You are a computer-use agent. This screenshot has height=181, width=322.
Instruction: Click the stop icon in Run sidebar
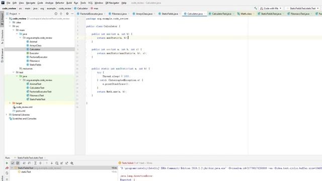click(7, 179)
